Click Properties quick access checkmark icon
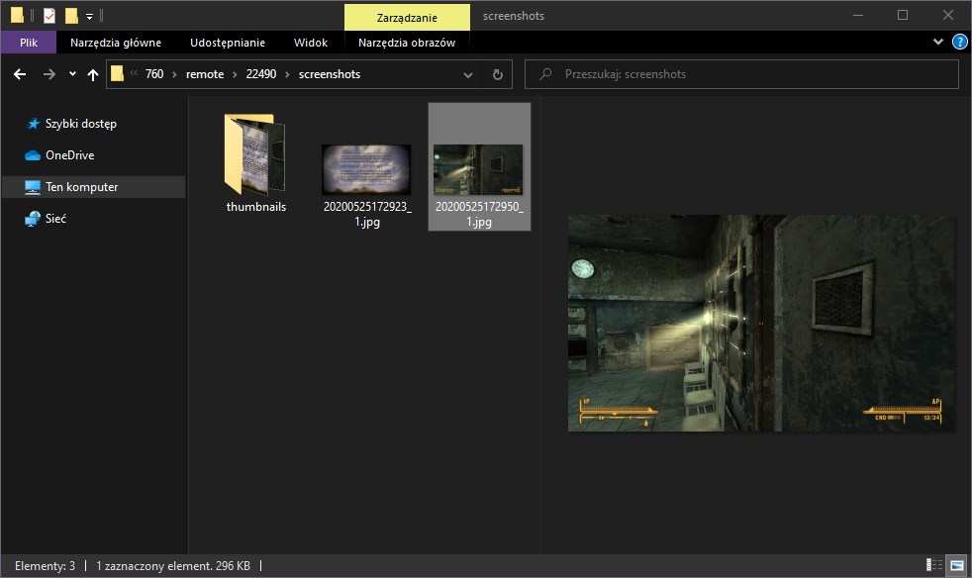 [49, 16]
